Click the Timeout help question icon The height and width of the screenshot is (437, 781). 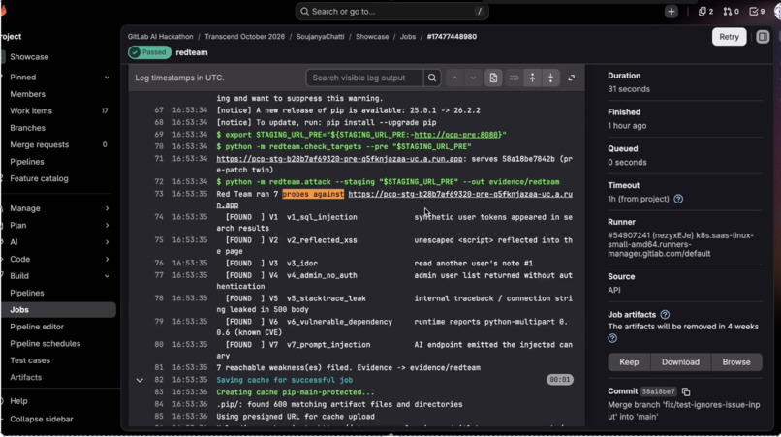(x=678, y=199)
